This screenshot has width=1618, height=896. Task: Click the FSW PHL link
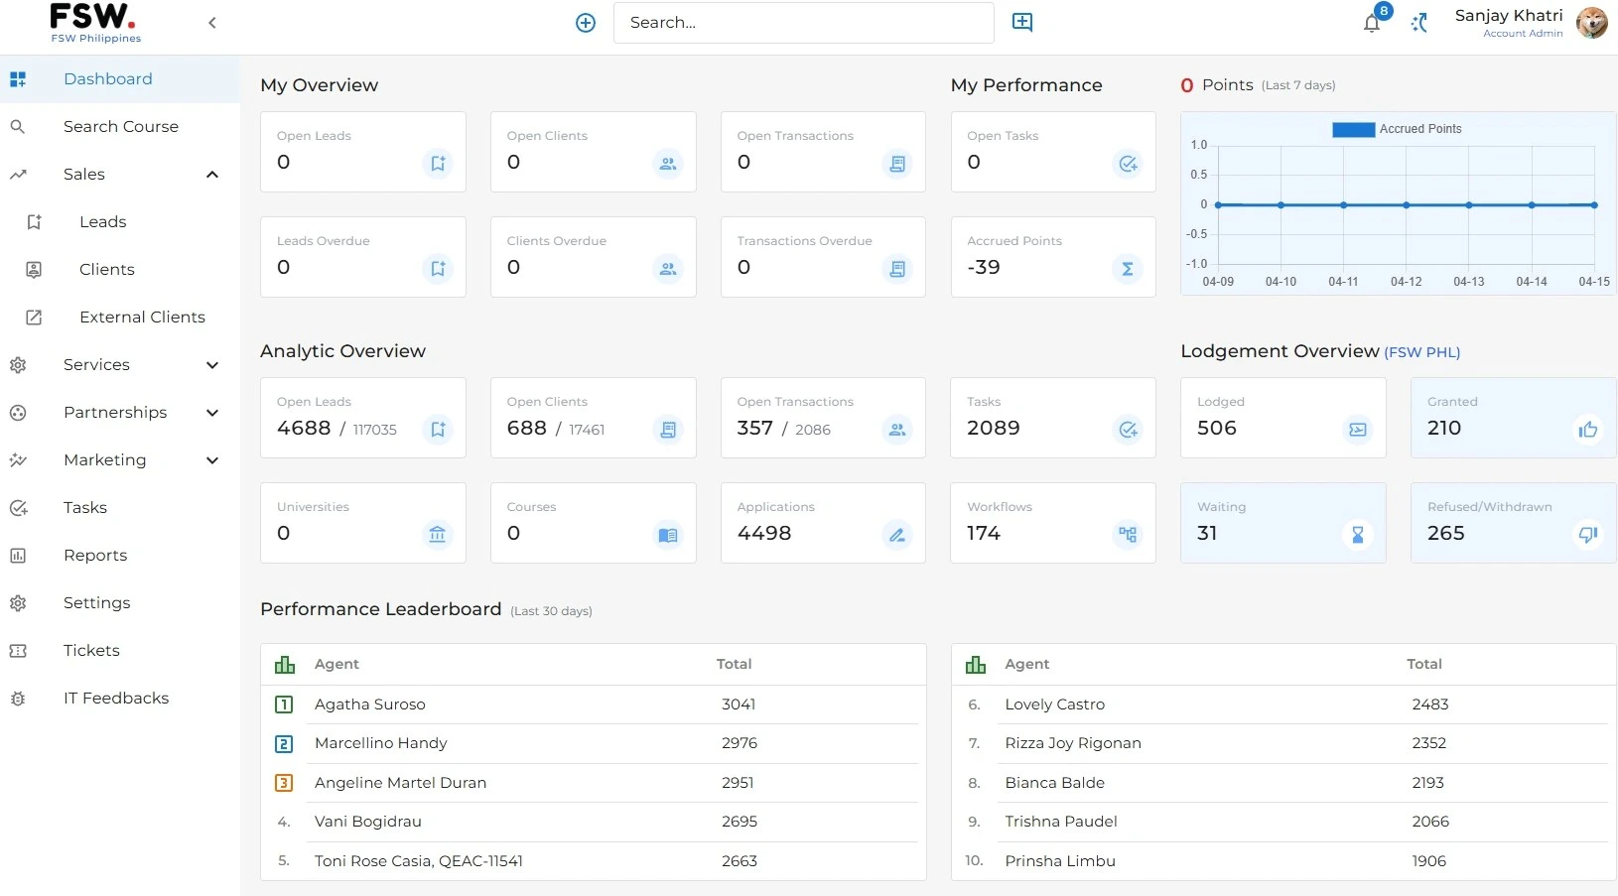coord(1422,352)
